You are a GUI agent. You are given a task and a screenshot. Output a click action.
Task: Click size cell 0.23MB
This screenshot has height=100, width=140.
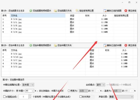(x=124, y=57)
